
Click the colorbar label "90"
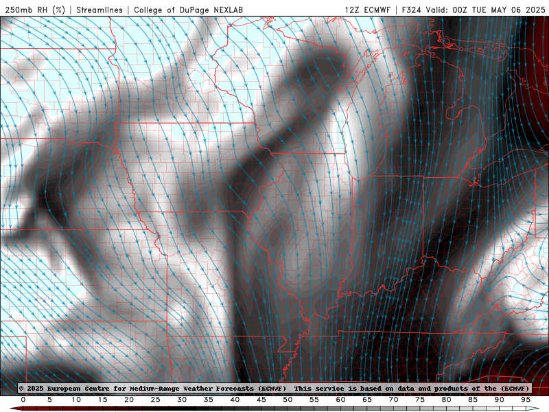(500, 400)
